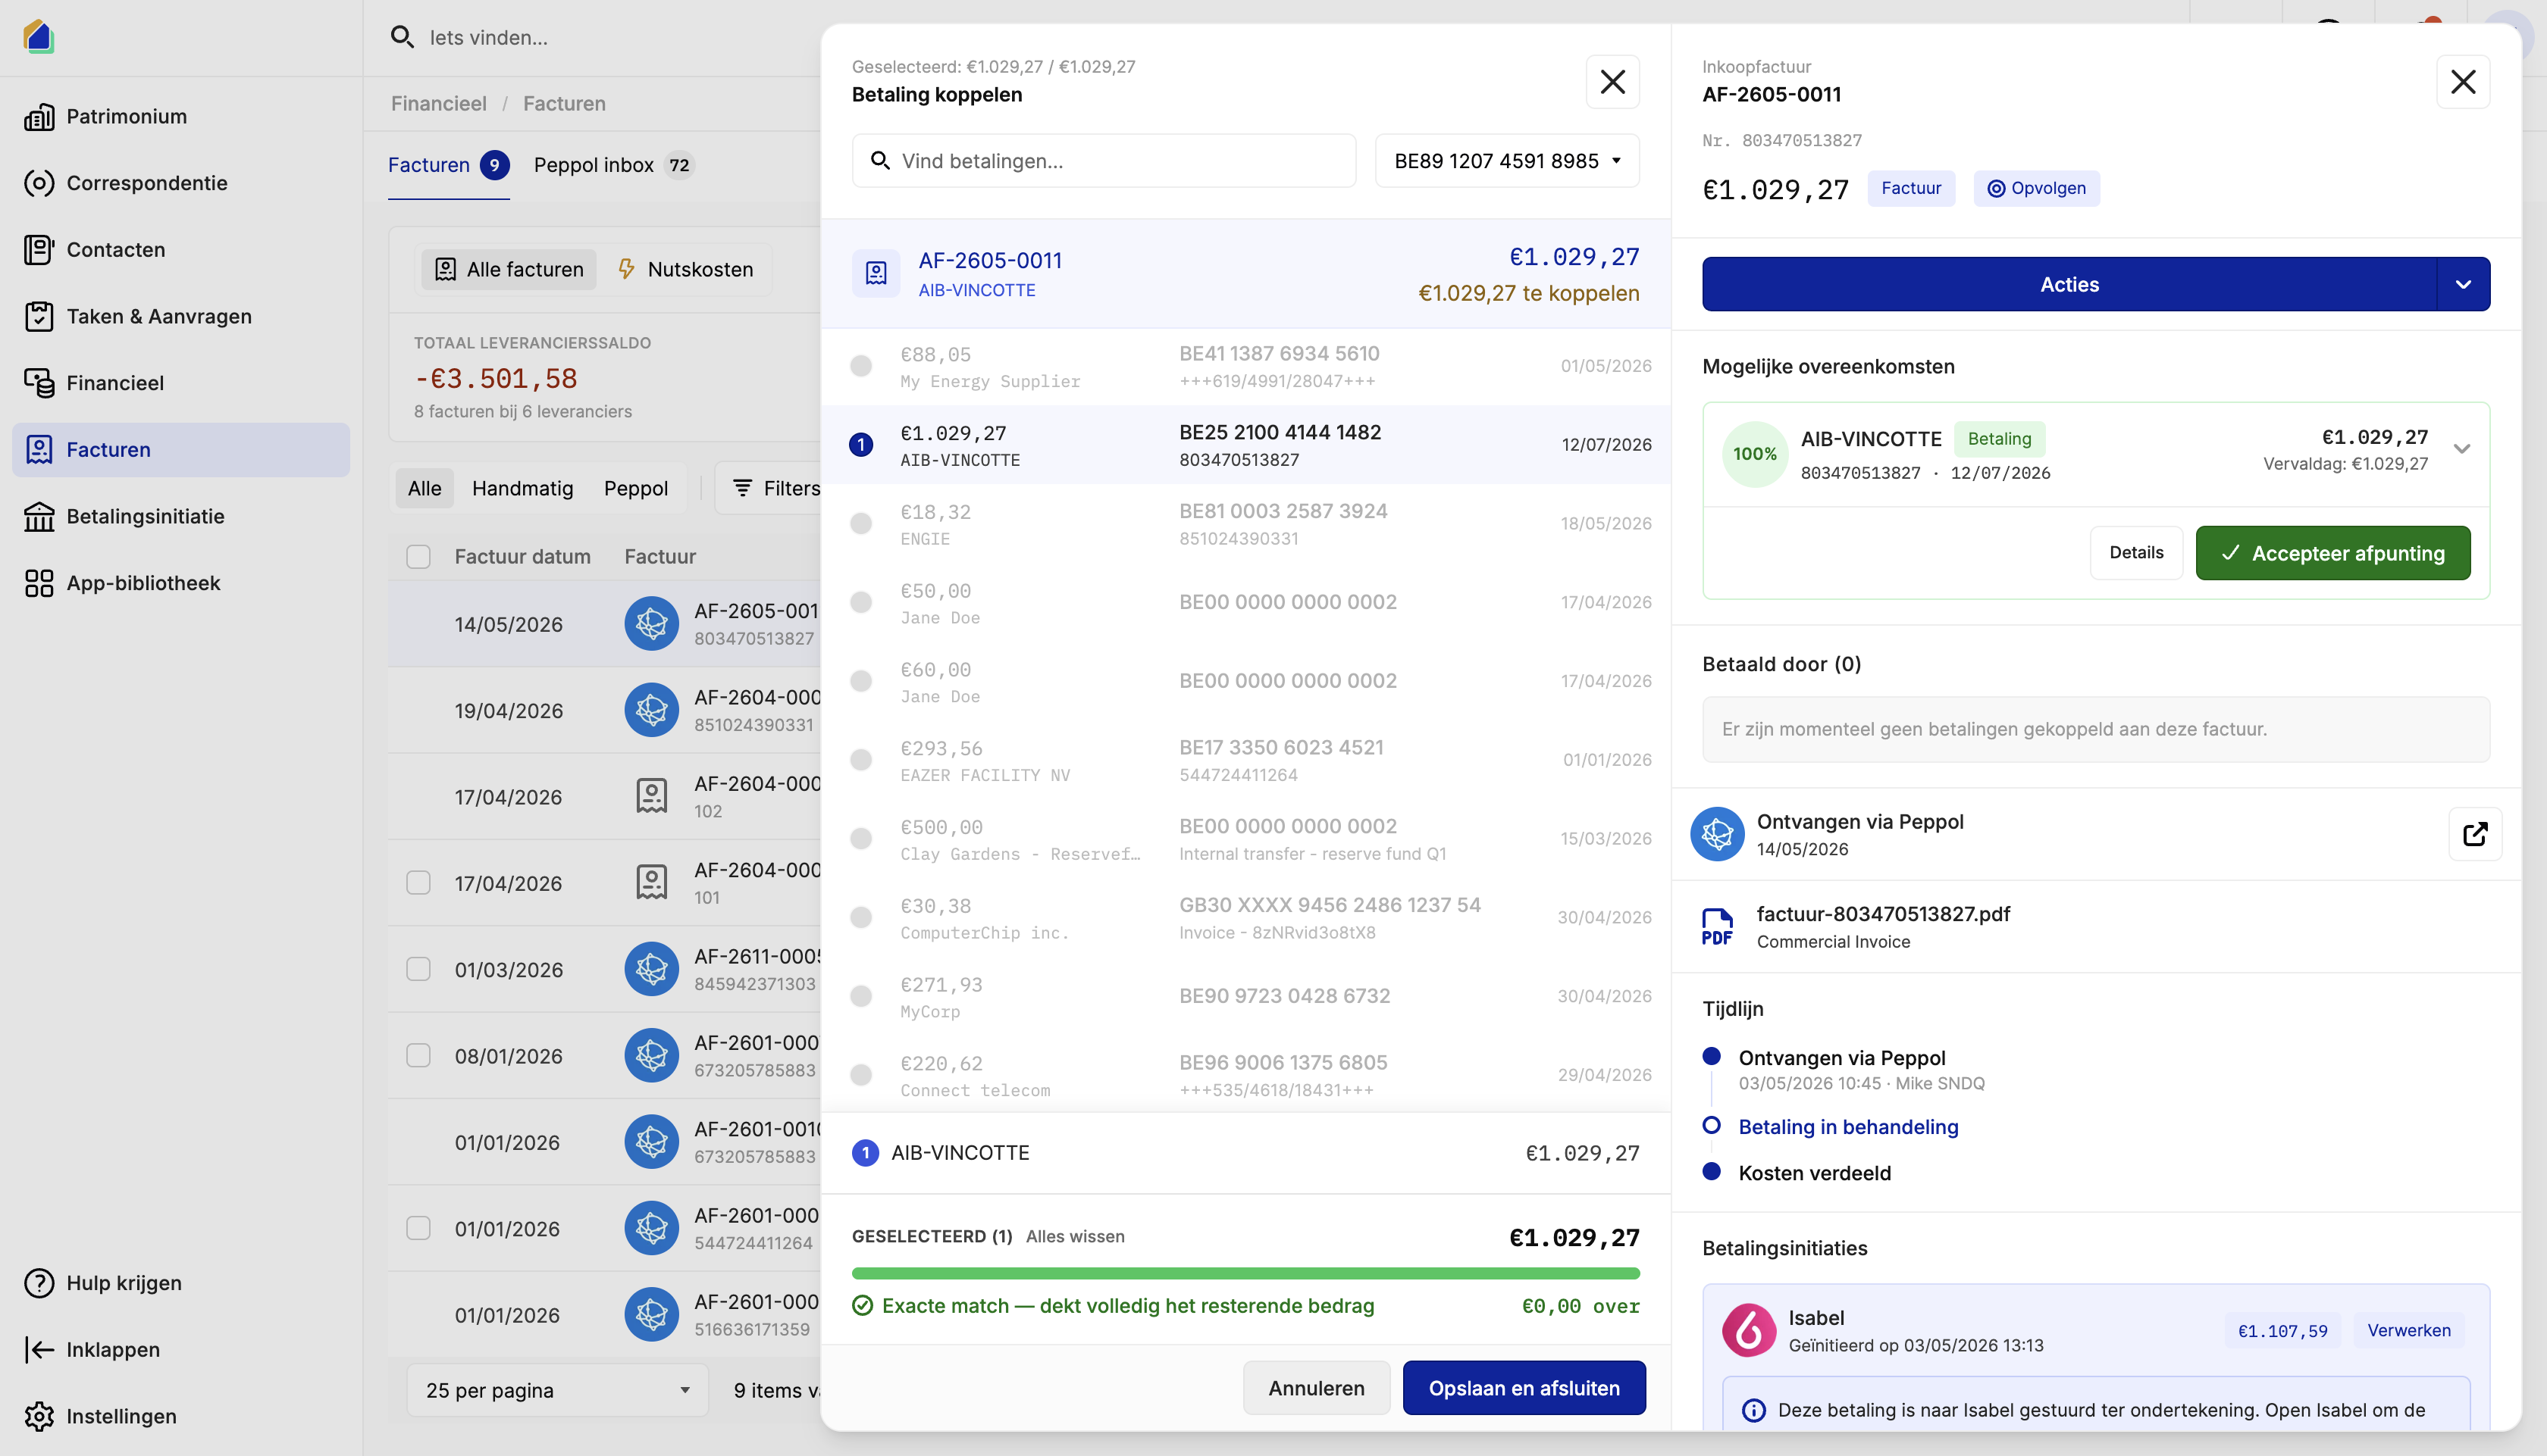Select the Alle filter chip

(424, 488)
